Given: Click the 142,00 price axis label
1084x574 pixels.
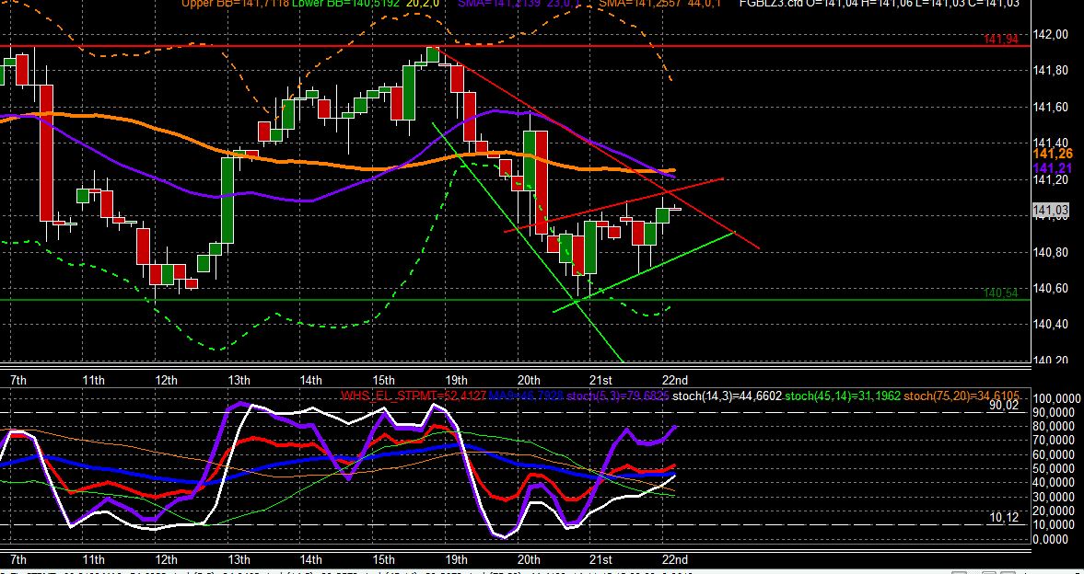Looking at the screenshot, I should [x=1050, y=35].
